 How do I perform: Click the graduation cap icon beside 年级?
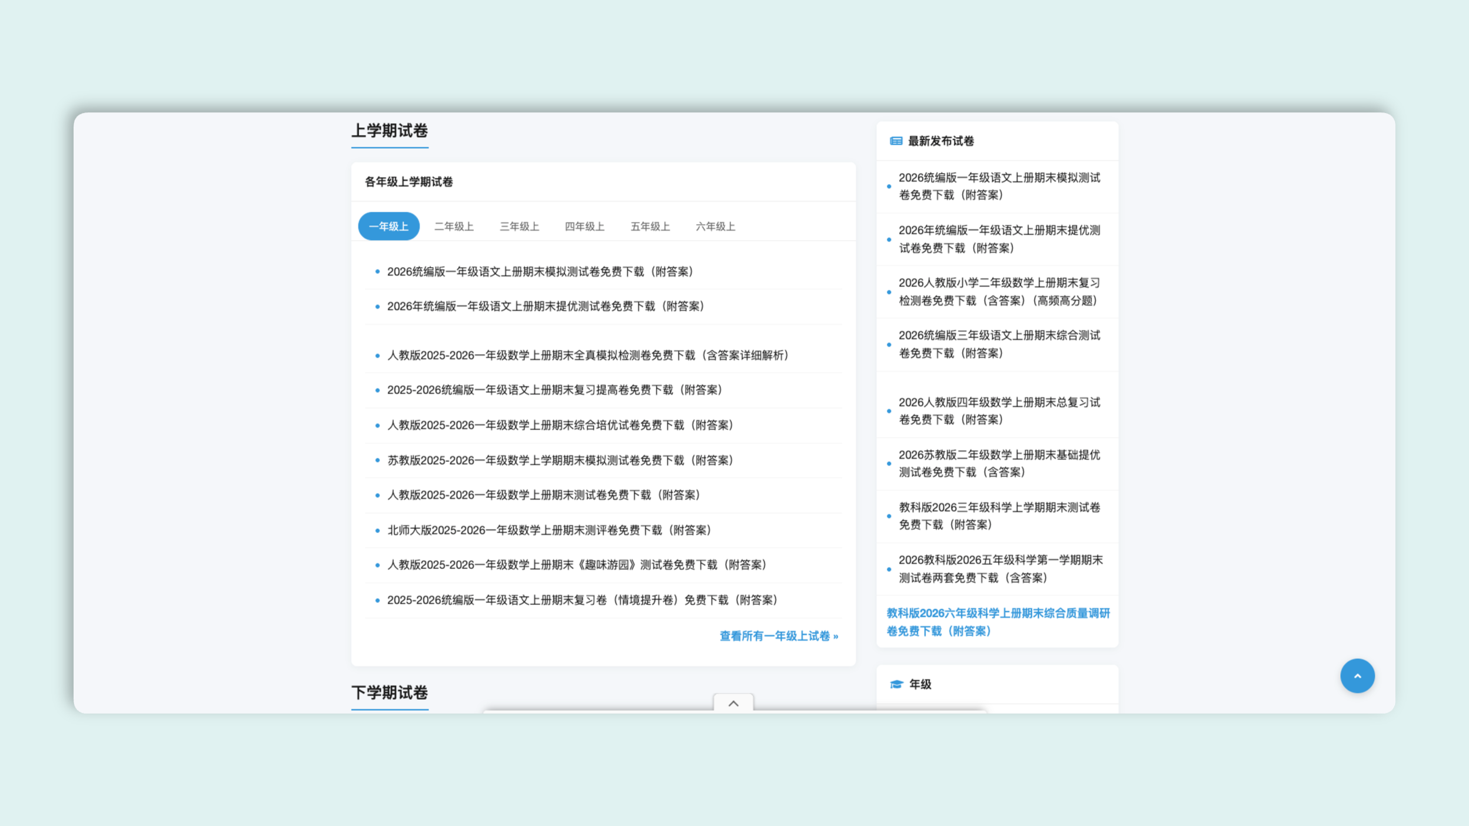click(x=895, y=684)
